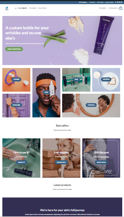Visit the Twitter icon in top bar
Screen dimensions: 124x217
tap(120, 2)
